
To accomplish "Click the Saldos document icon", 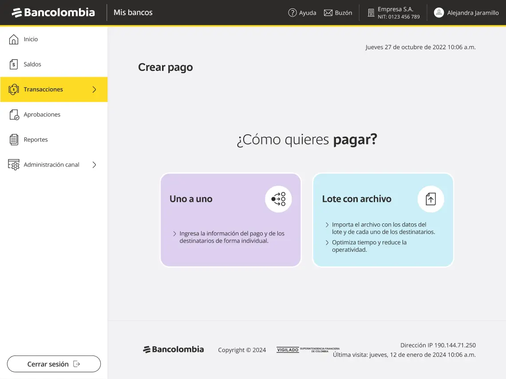I will 14,64.
